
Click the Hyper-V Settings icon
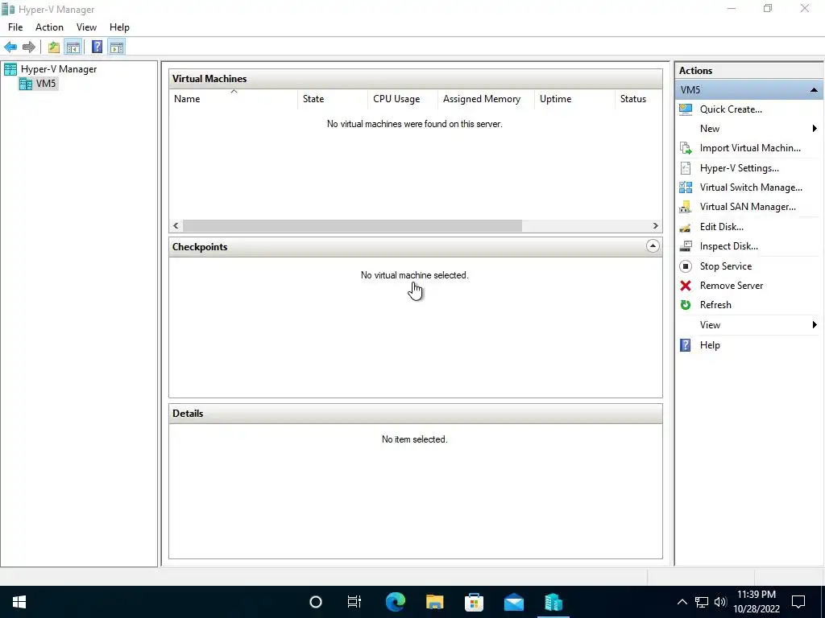(x=686, y=168)
